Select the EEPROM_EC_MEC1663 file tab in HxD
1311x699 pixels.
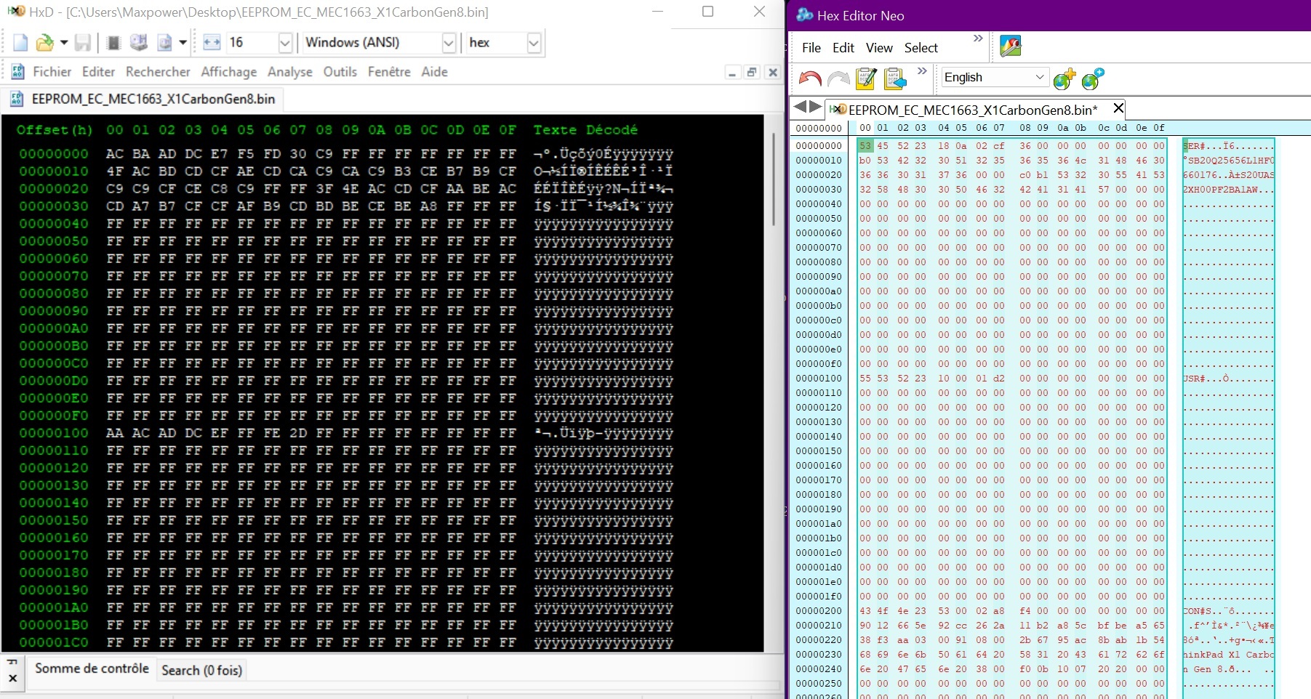pyautogui.click(x=143, y=99)
